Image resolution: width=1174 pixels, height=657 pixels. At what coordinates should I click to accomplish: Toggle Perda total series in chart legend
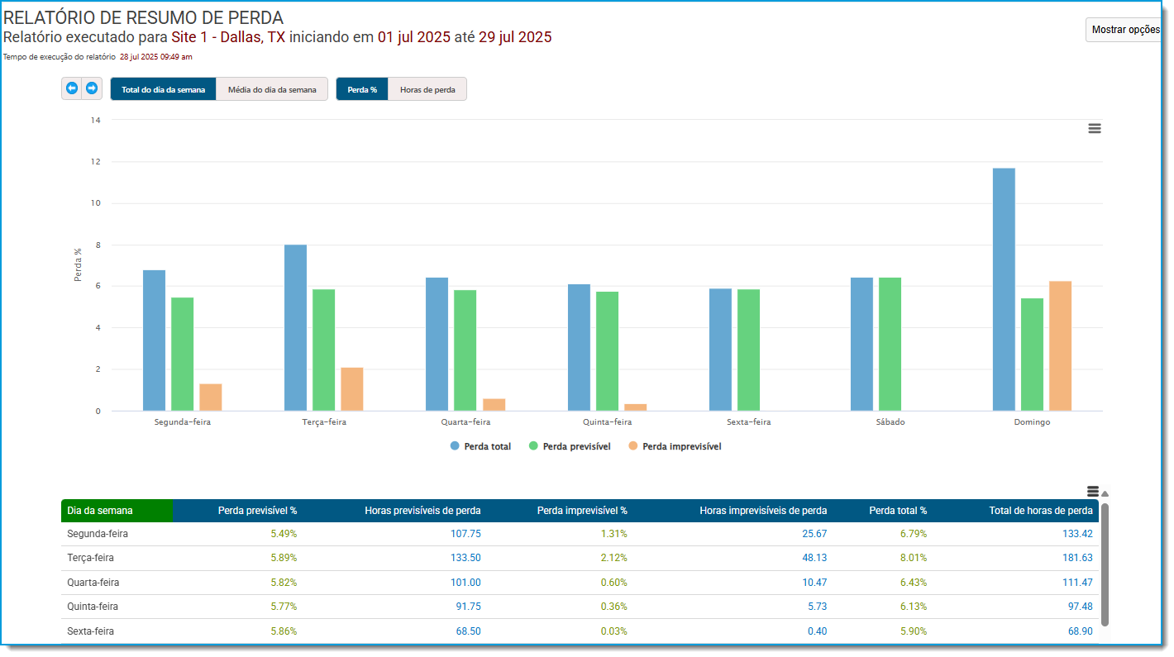point(480,446)
